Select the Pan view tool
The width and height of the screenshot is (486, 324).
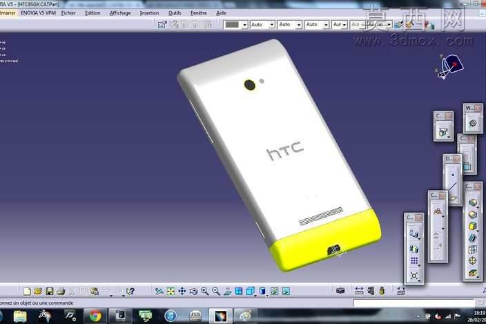182,291
